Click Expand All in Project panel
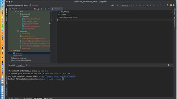The image size is (177, 99). (38, 9)
